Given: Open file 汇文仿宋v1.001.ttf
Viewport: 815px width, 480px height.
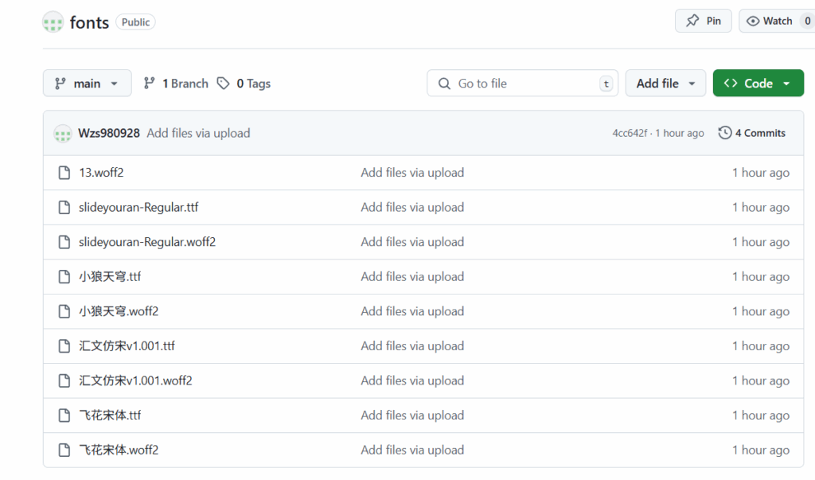Looking at the screenshot, I should (127, 345).
